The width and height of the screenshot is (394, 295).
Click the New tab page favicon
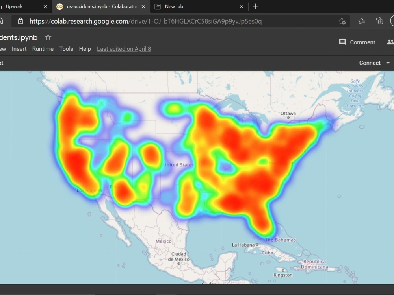(x=158, y=7)
